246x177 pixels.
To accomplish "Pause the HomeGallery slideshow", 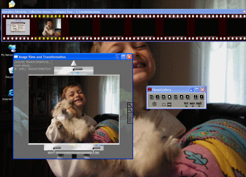I will pos(163,97).
